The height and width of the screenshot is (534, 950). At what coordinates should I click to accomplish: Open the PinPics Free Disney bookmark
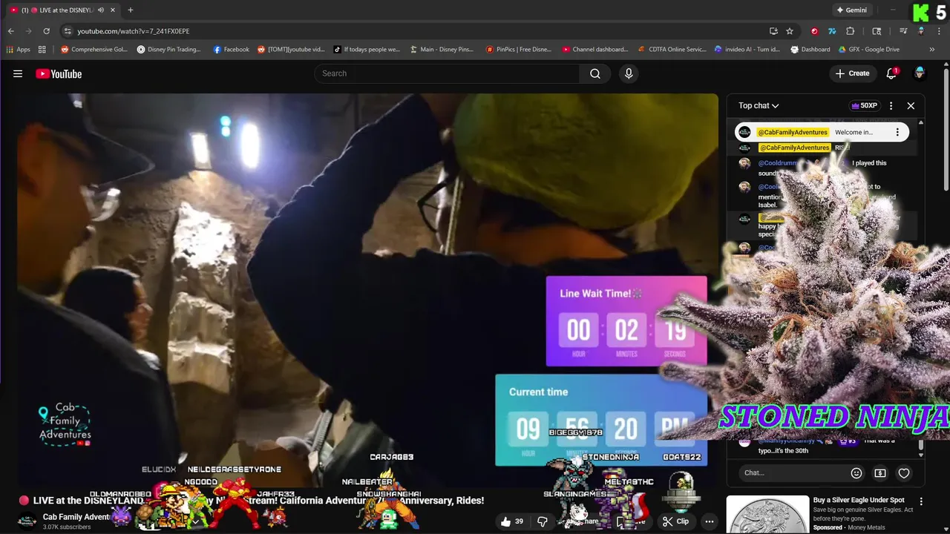pyautogui.click(x=518, y=49)
